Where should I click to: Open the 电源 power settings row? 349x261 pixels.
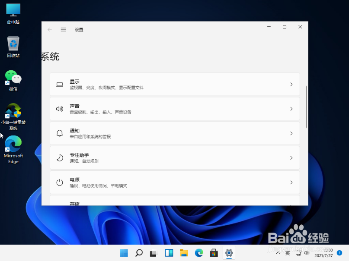click(x=175, y=182)
